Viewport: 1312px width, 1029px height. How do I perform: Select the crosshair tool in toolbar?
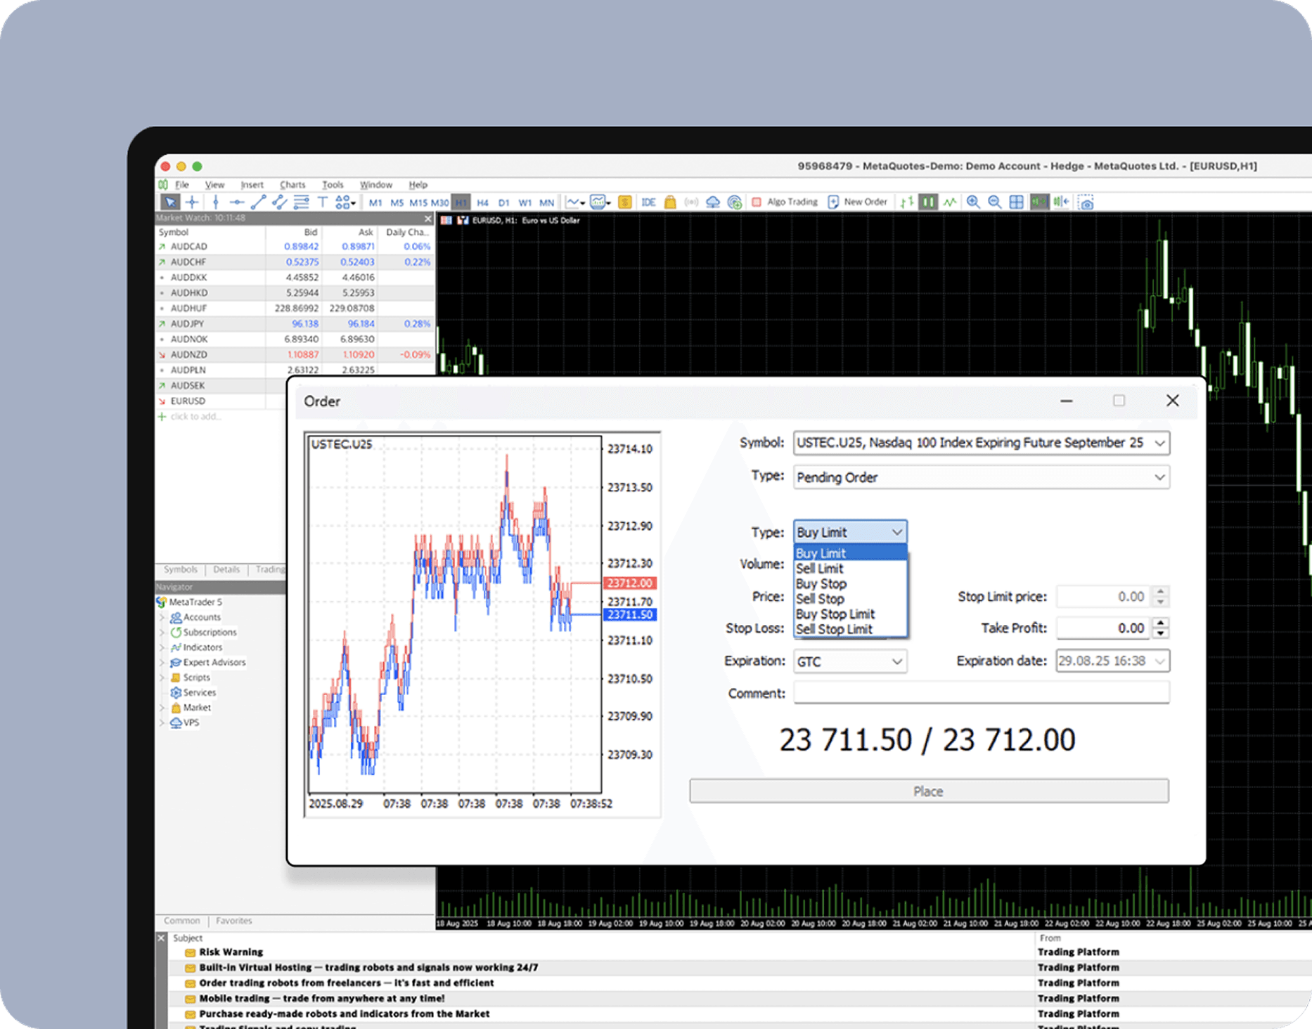click(192, 202)
